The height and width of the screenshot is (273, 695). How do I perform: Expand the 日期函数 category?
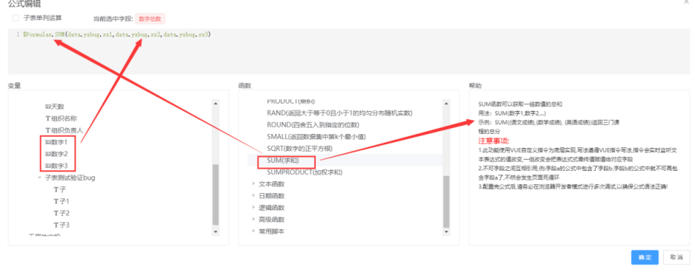pyautogui.click(x=254, y=195)
